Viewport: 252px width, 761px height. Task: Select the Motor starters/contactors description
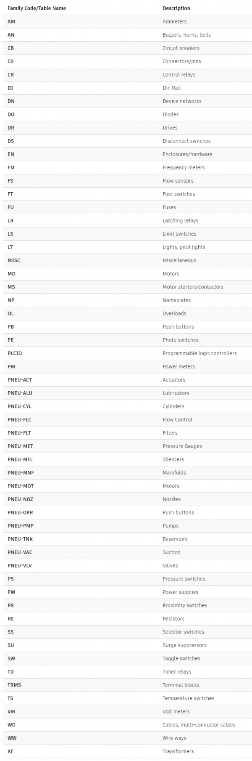[193, 287]
